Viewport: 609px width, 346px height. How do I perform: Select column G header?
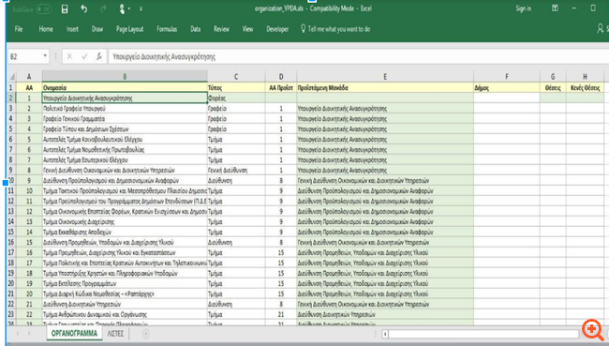pyautogui.click(x=553, y=77)
